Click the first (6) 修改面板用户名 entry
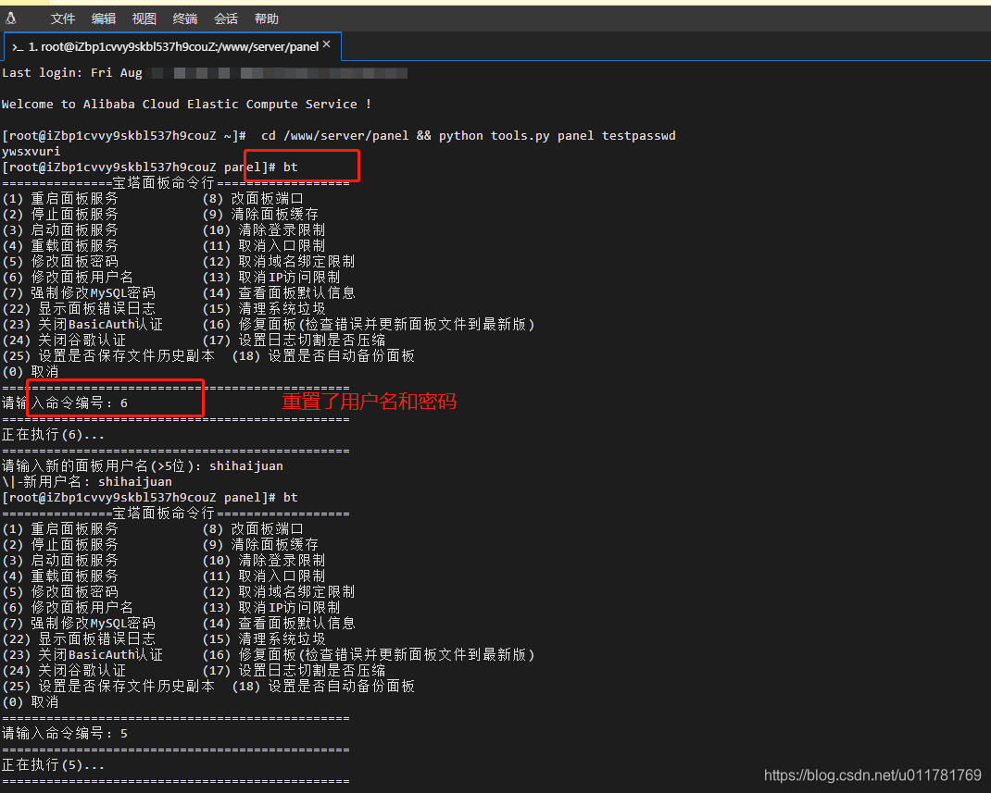The image size is (991, 793). click(x=68, y=278)
